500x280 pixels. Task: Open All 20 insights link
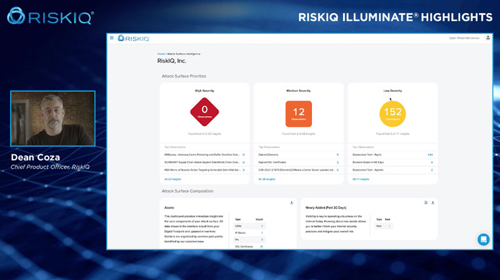pos(172,179)
